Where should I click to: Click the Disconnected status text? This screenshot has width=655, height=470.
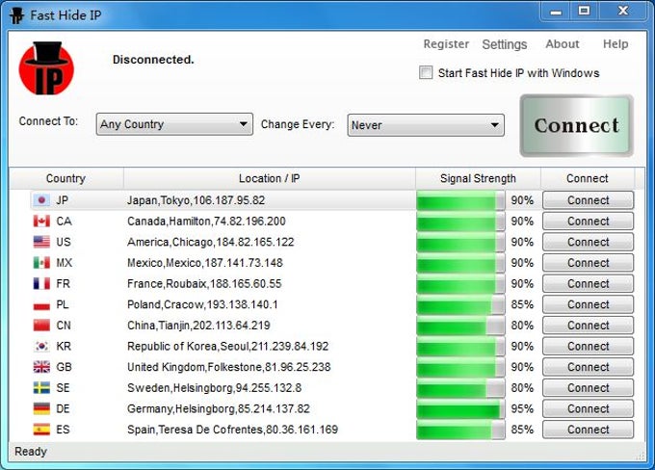point(153,60)
